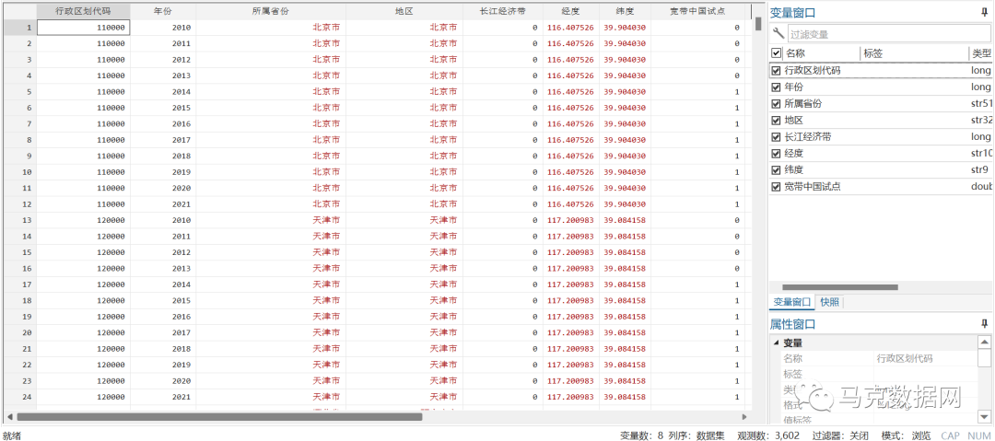This screenshot has height=441, width=995.
Task: Click the 宽带中国试点 value in row 5
Action: pyautogui.click(x=698, y=92)
